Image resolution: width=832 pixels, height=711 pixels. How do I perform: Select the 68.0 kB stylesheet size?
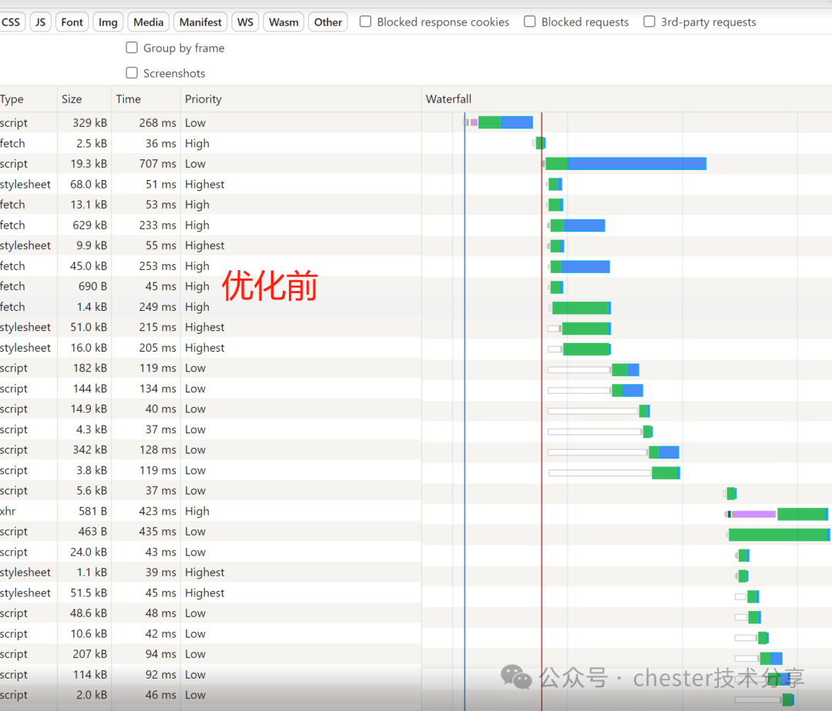(89, 185)
